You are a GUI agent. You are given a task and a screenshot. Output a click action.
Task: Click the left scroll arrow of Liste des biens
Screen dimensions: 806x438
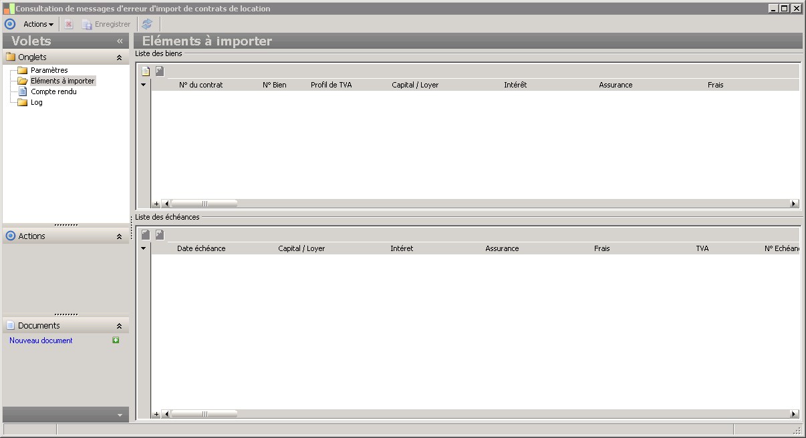pyautogui.click(x=166, y=204)
